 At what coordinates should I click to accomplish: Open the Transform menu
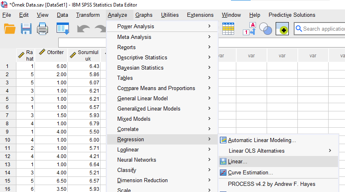click(x=88, y=15)
